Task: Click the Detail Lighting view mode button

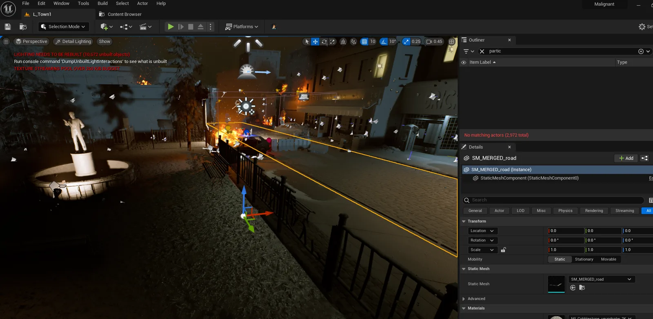Action: pyautogui.click(x=73, y=41)
